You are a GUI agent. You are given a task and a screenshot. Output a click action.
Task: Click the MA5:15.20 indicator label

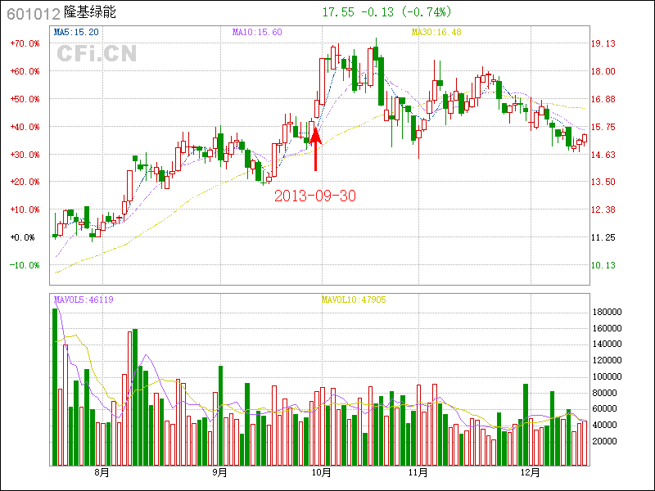pyautogui.click(x=76, y=32)
